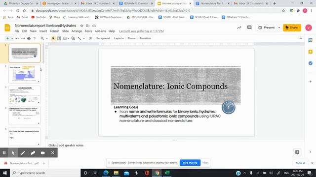Hide the screen sharing notification bar
The width and height of the screenshot is (316, 177).
(205, 163)
